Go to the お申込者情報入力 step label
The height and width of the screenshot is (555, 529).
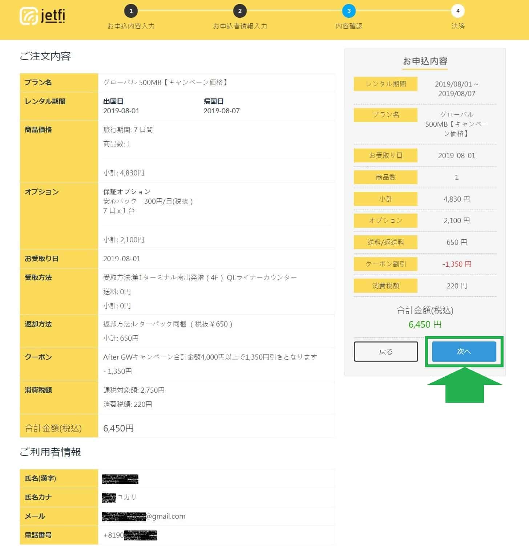tap(240, 26)
